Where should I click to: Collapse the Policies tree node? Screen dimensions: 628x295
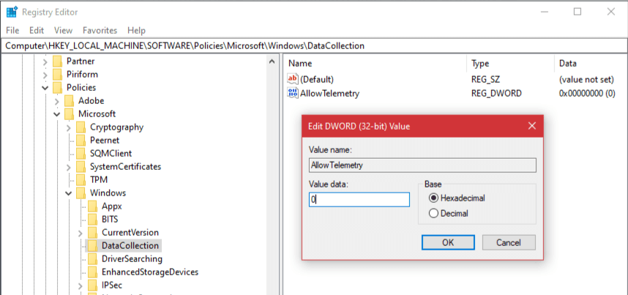click(x=45, y=88)
